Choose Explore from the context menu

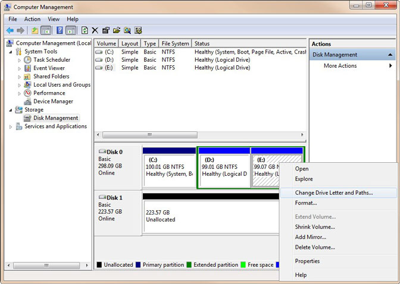[x=338, y=179]
